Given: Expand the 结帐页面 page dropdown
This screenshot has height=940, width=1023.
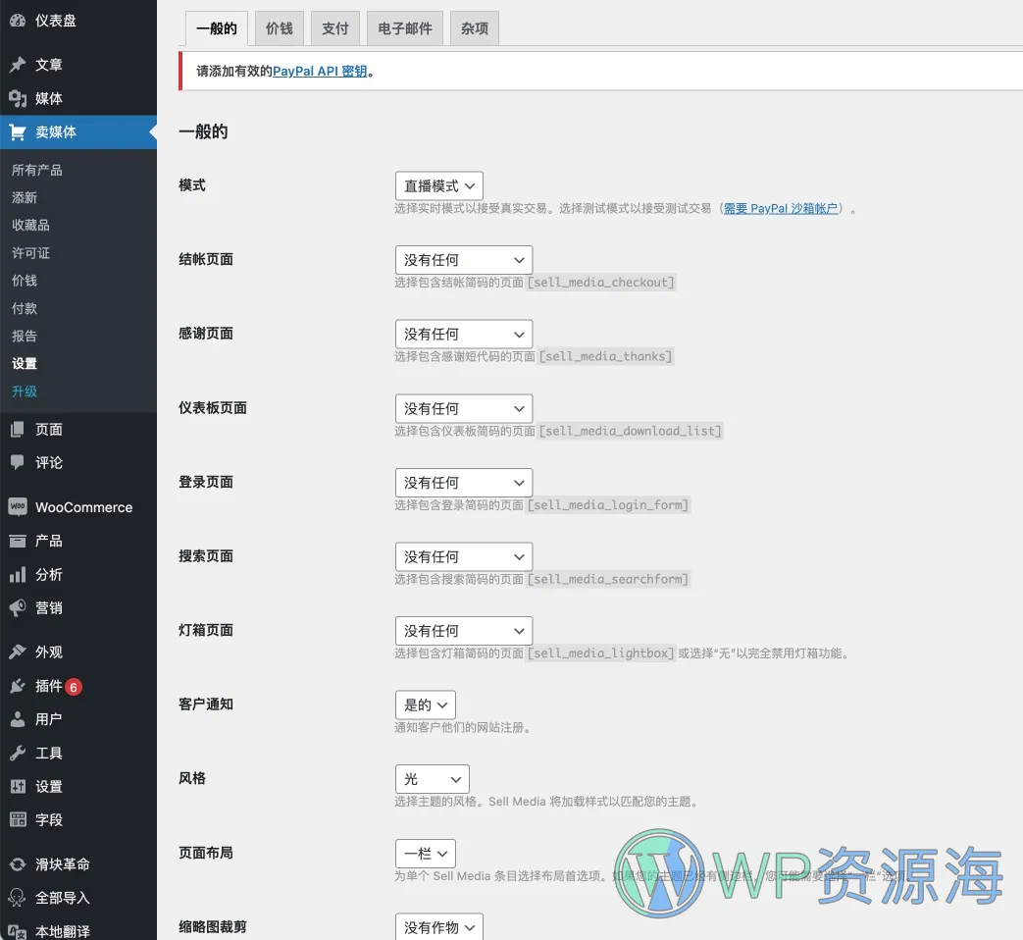Looking at the screenshot, I should coord(463,260).
